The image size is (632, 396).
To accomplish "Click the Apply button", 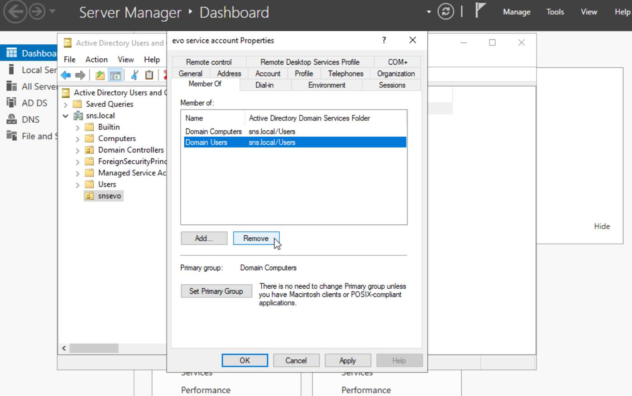I will tap(348, 360).
